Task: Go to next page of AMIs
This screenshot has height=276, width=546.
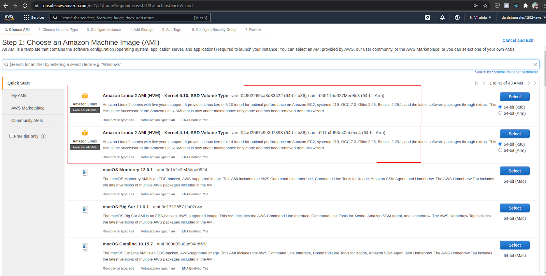Action: pos(529,83)
